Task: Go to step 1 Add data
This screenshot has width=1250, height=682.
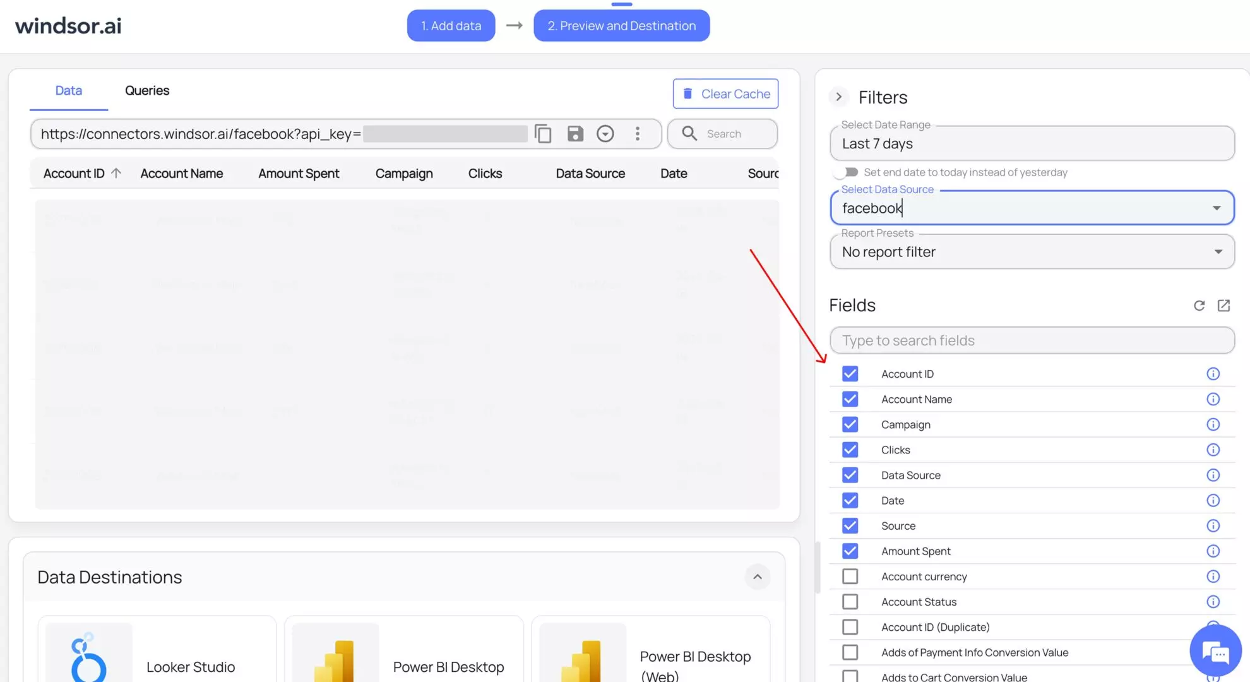Action: pos(451,26)
